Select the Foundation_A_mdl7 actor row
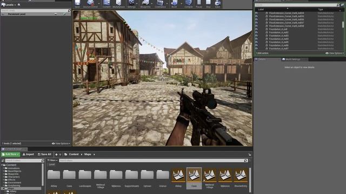346x194 pixels. pyautogui.click(x=298, y=48)
